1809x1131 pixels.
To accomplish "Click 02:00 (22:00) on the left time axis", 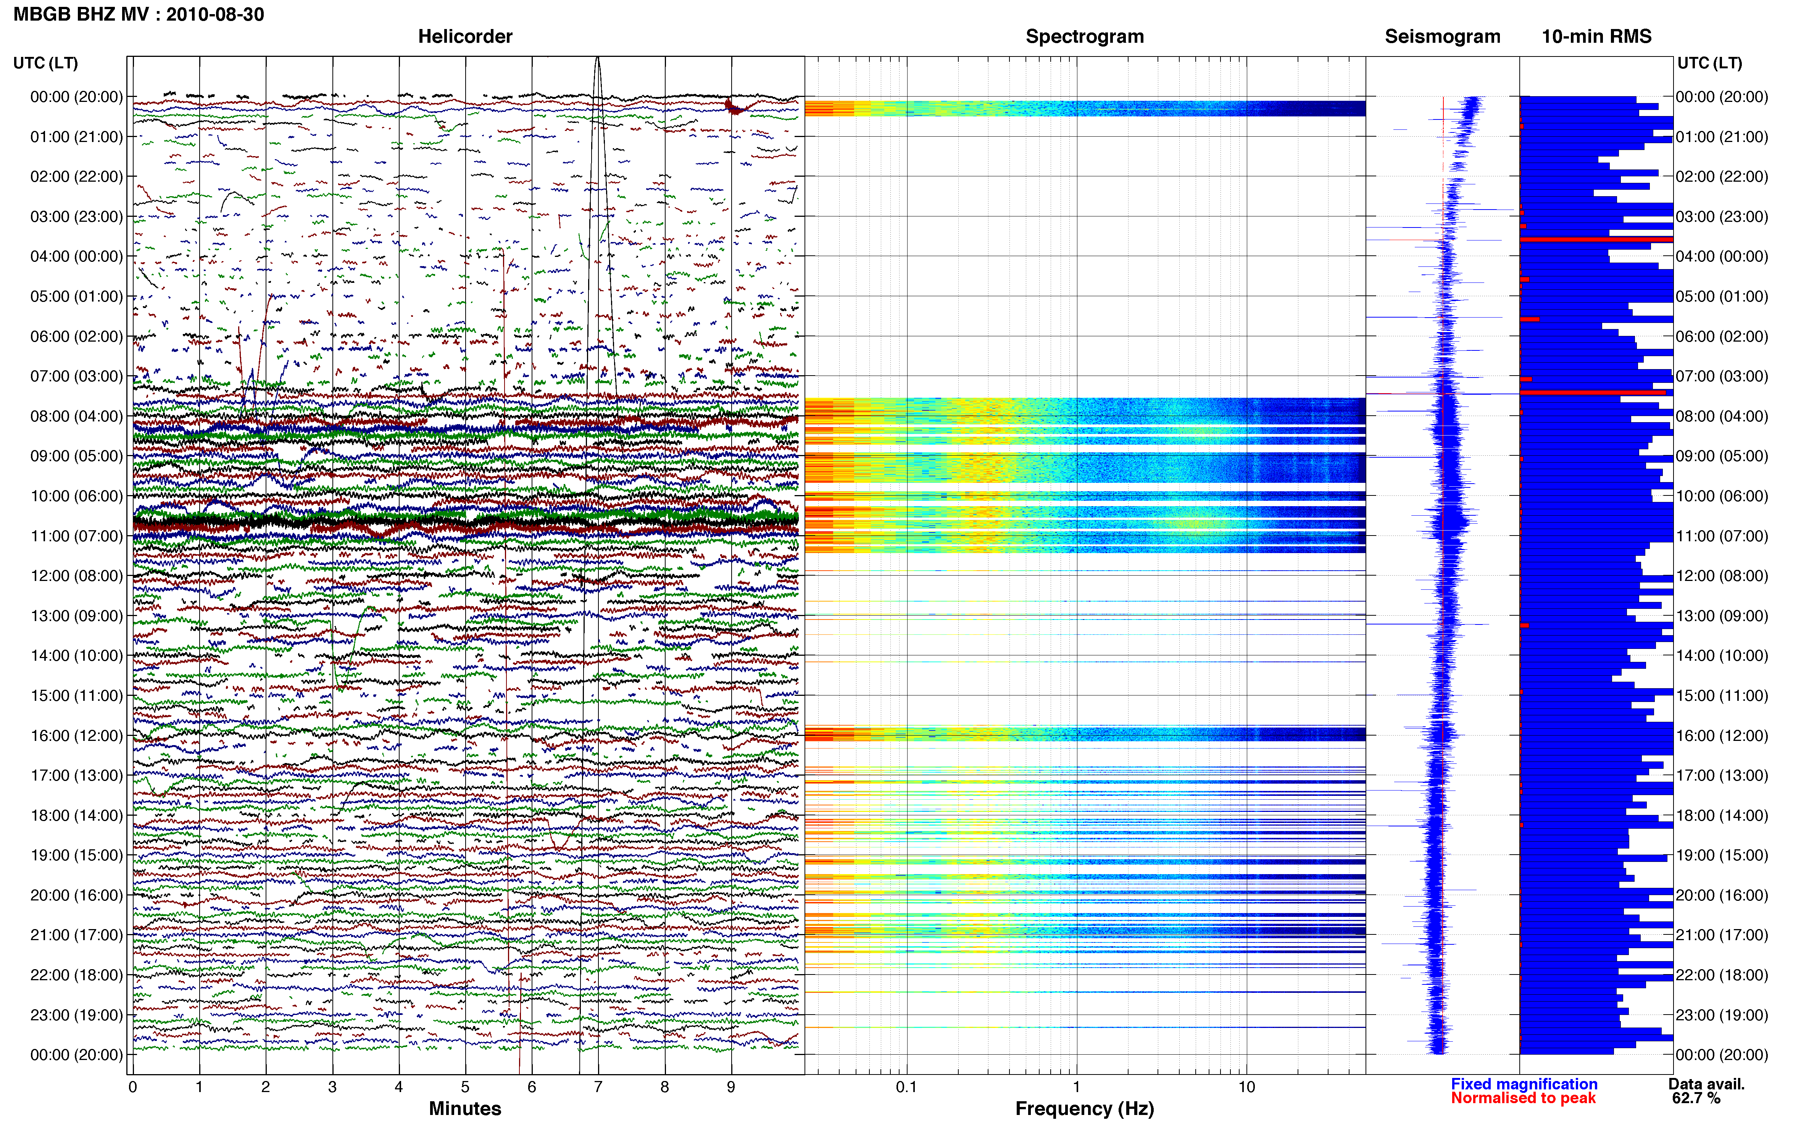I will [x=76, y=176].
